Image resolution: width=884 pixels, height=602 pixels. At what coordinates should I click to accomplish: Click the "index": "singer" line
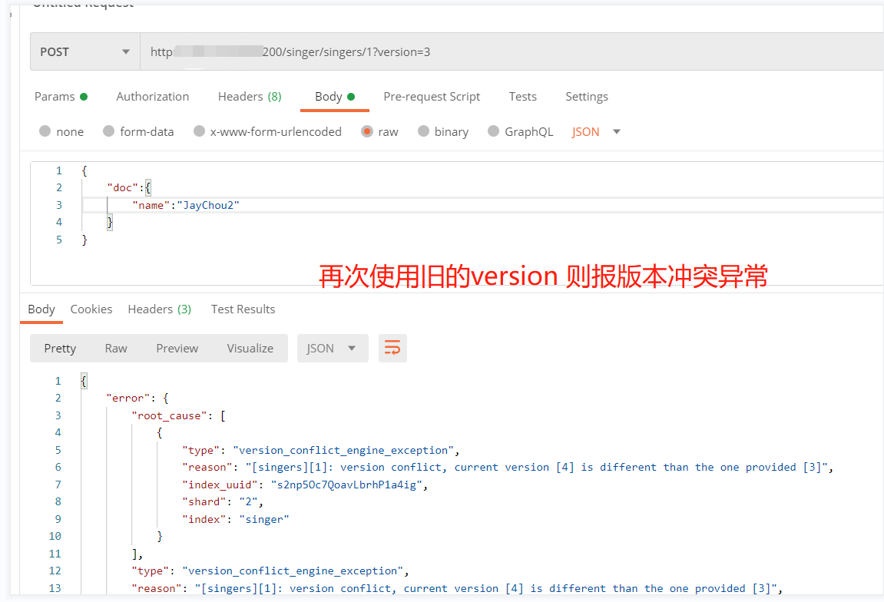(235, 519)
